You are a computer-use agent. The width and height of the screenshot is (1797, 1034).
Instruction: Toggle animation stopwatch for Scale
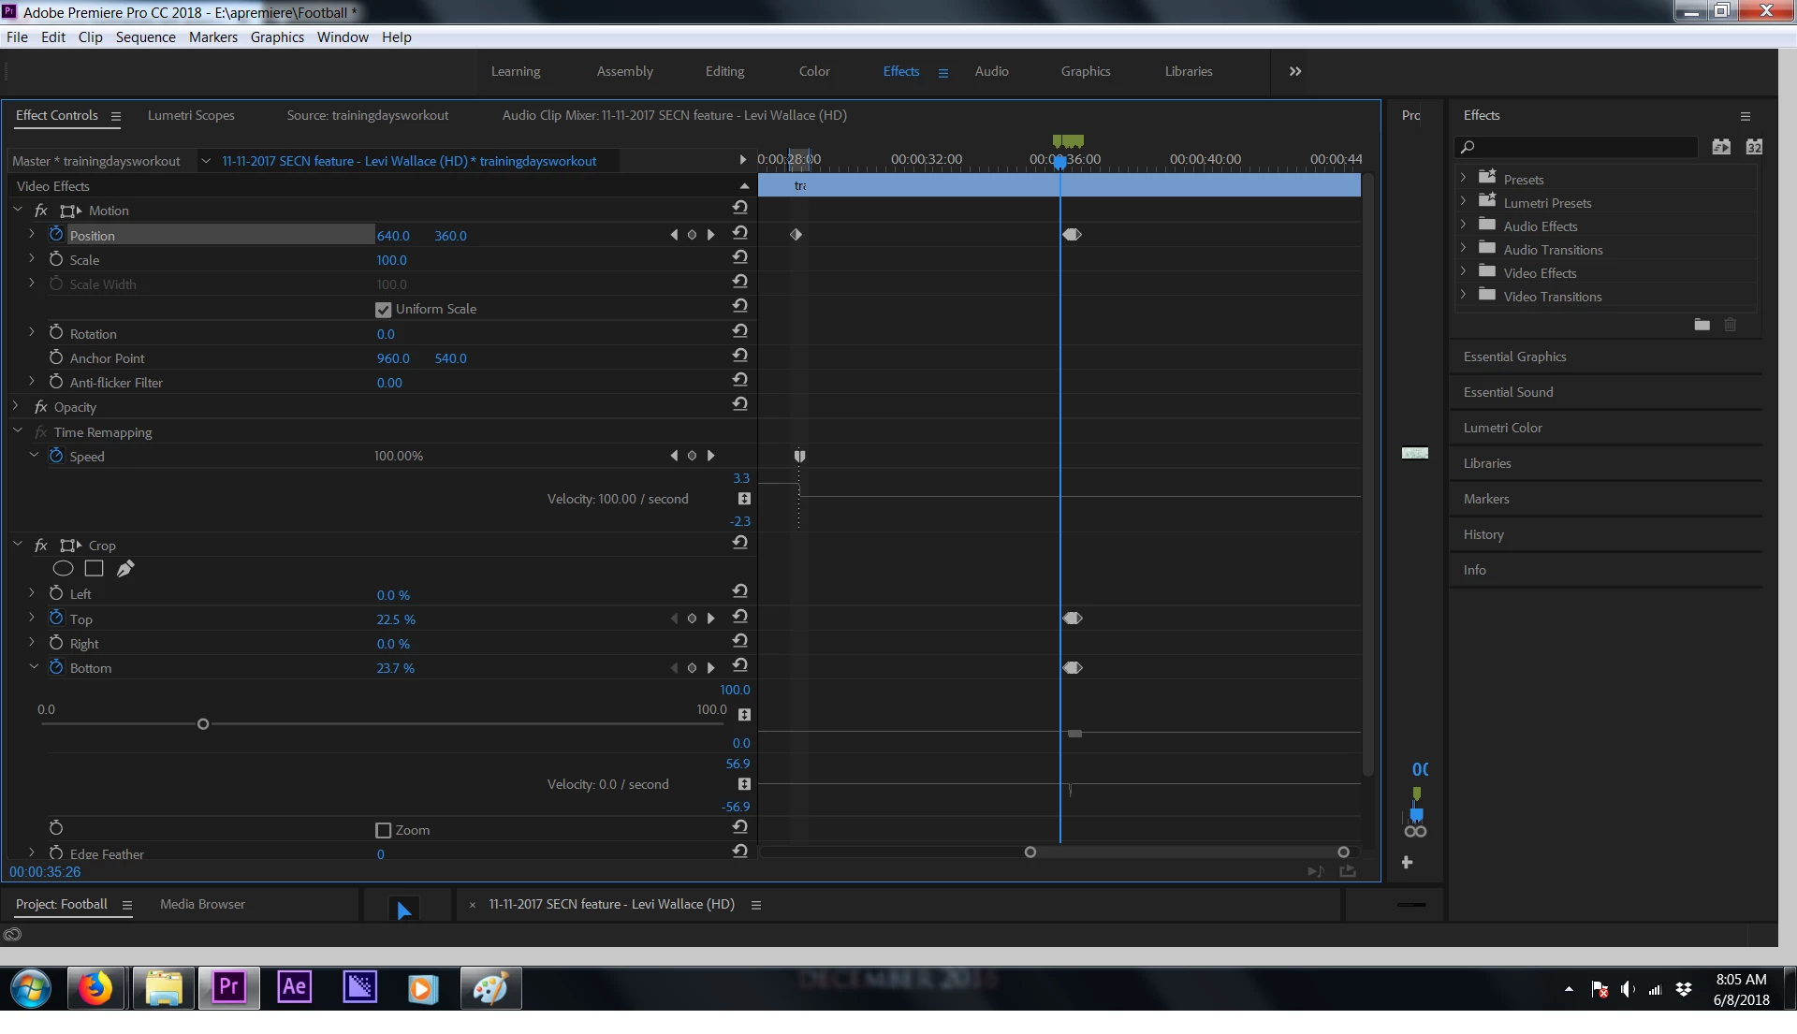tap(56, 260)
